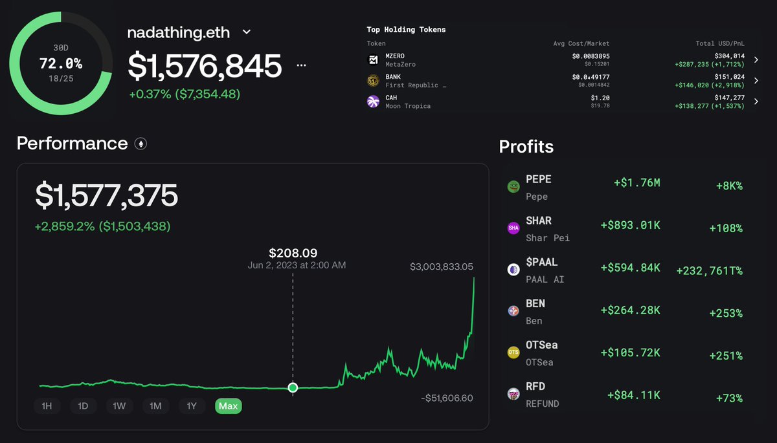Click the $PAAL AI token icon

pyautogui.click(x=513, y=269)
